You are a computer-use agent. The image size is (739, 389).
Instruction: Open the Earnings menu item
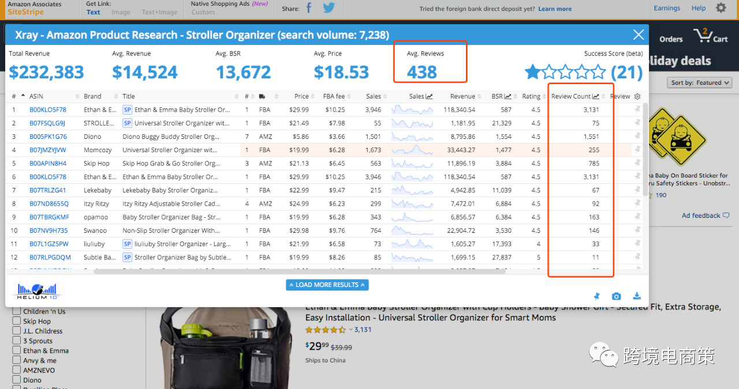667,8
